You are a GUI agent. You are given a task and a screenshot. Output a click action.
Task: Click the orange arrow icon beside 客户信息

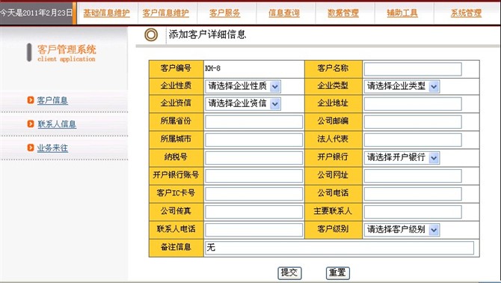31,100
